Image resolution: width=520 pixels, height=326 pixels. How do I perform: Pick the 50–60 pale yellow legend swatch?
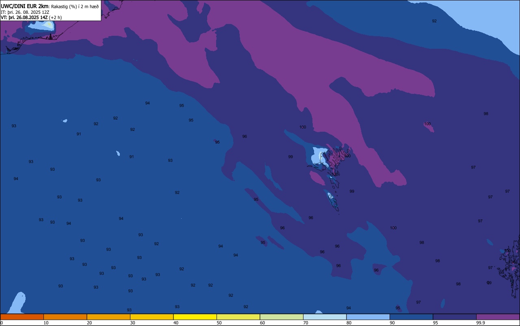click(238, 317)
